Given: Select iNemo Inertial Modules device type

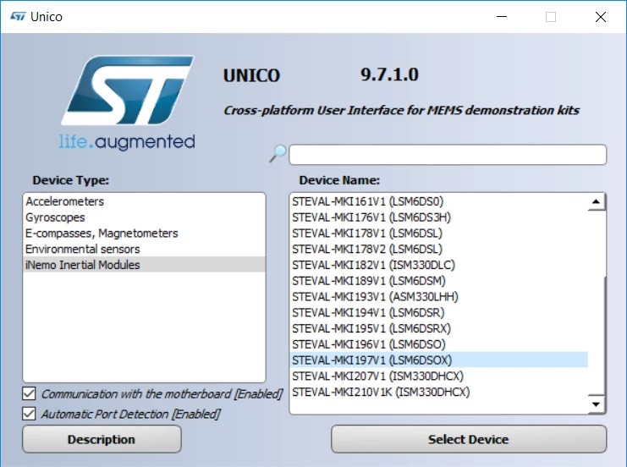Looking at the screenshot, I should click(144, 265).
